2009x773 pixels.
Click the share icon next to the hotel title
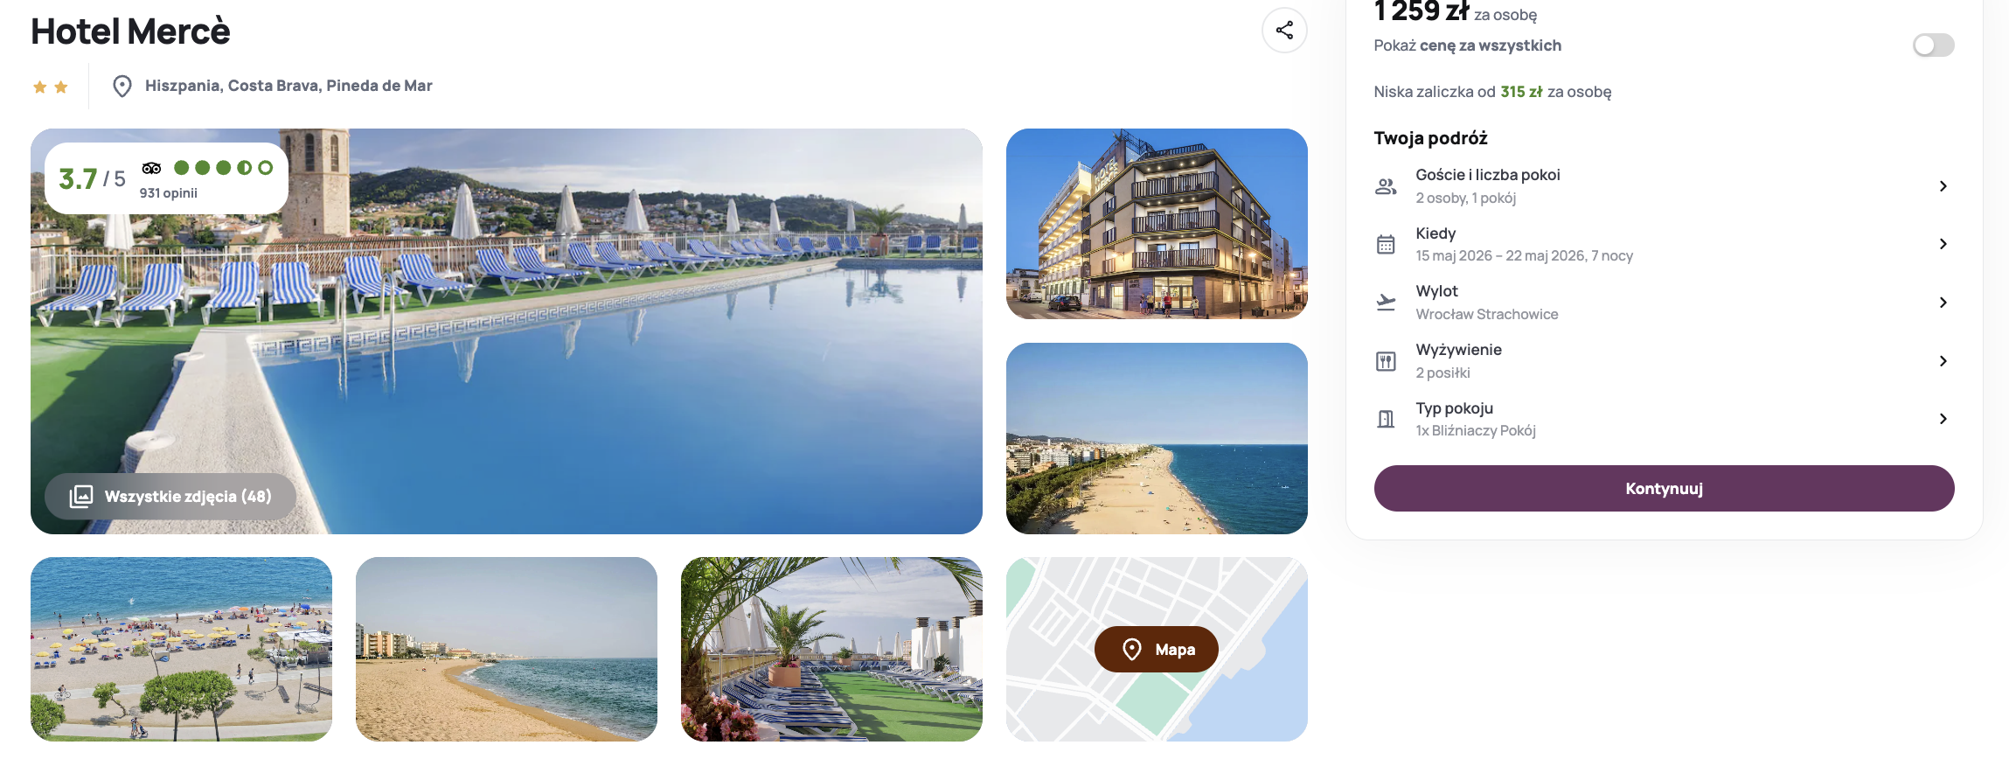(1284, 31)
